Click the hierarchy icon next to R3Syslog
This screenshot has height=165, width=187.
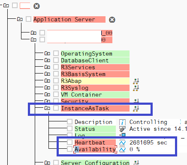click(x=136, y=88)
